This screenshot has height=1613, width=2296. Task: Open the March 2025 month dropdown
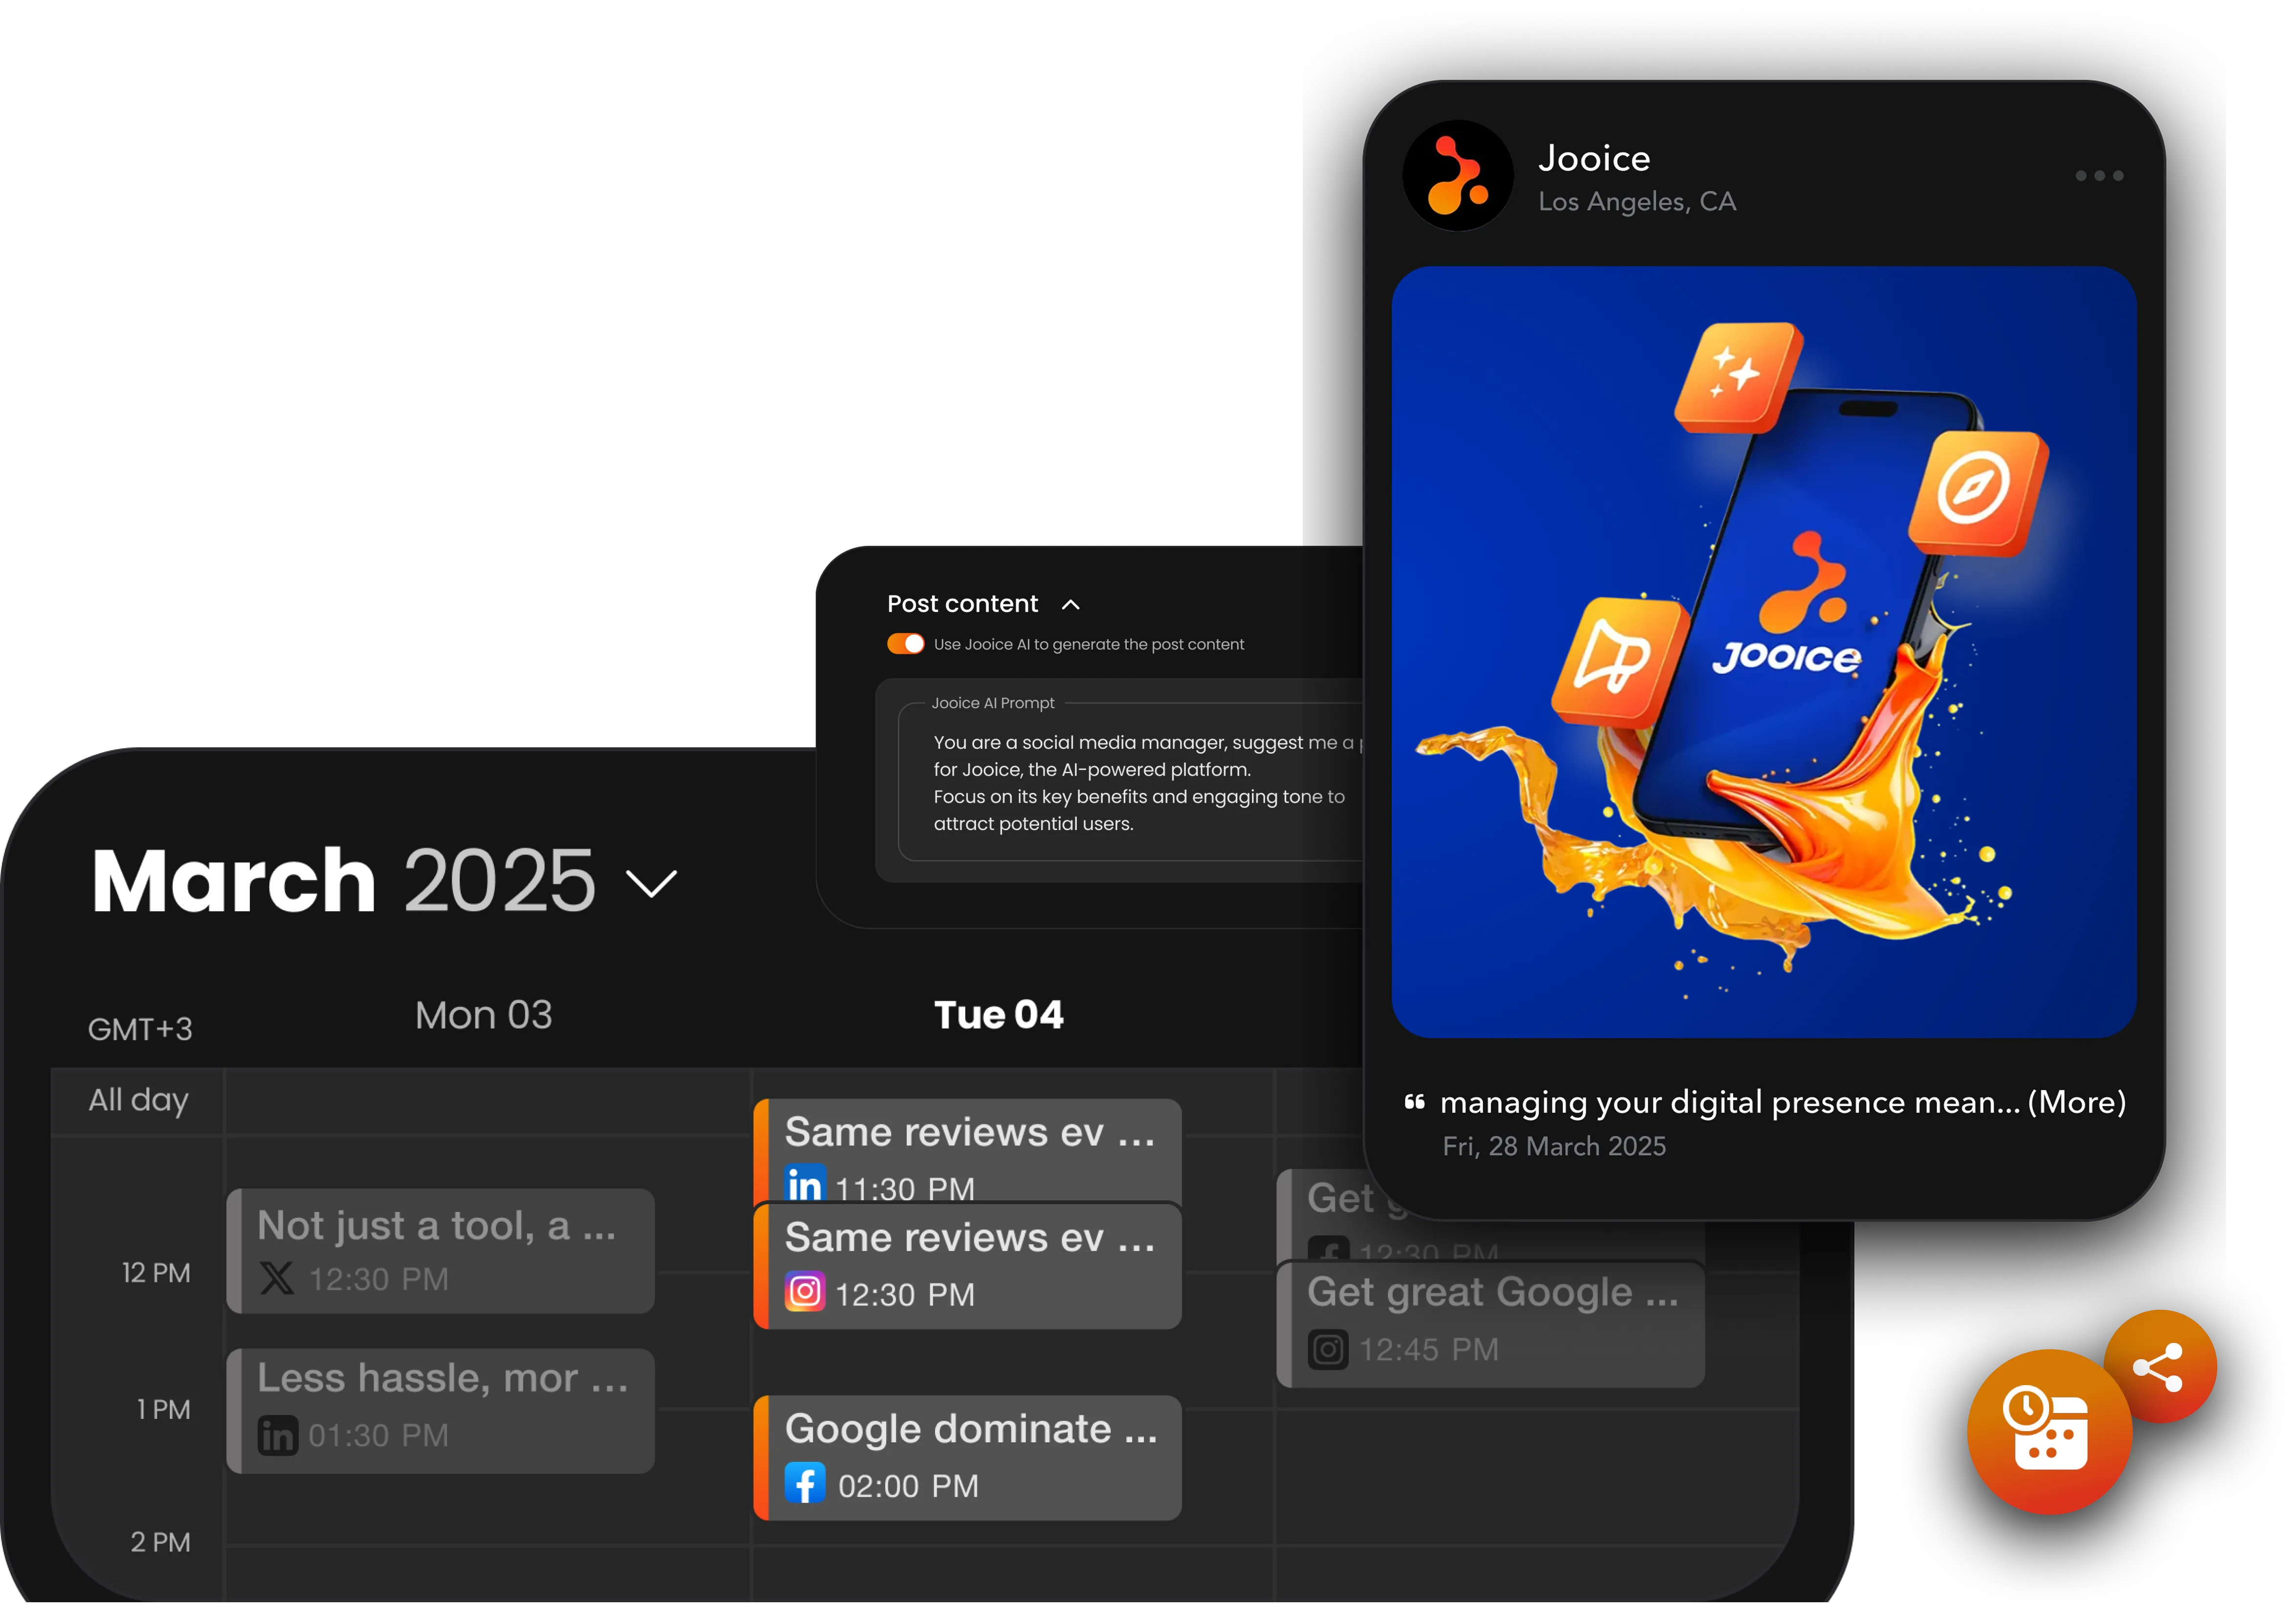point(651,883)
